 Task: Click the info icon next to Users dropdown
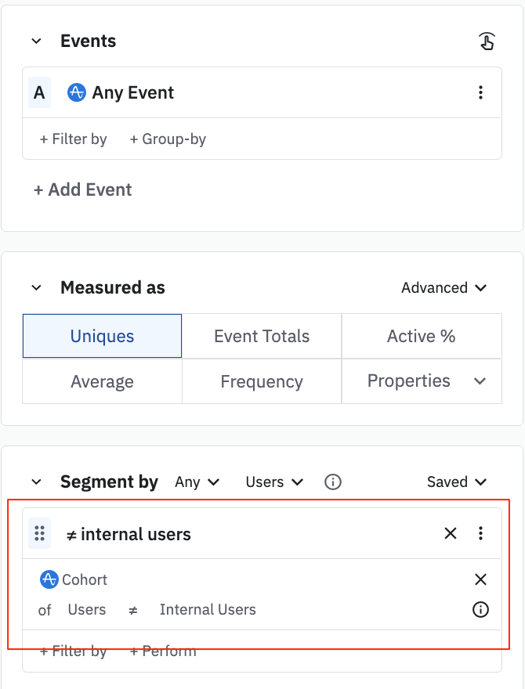point(332,482)
